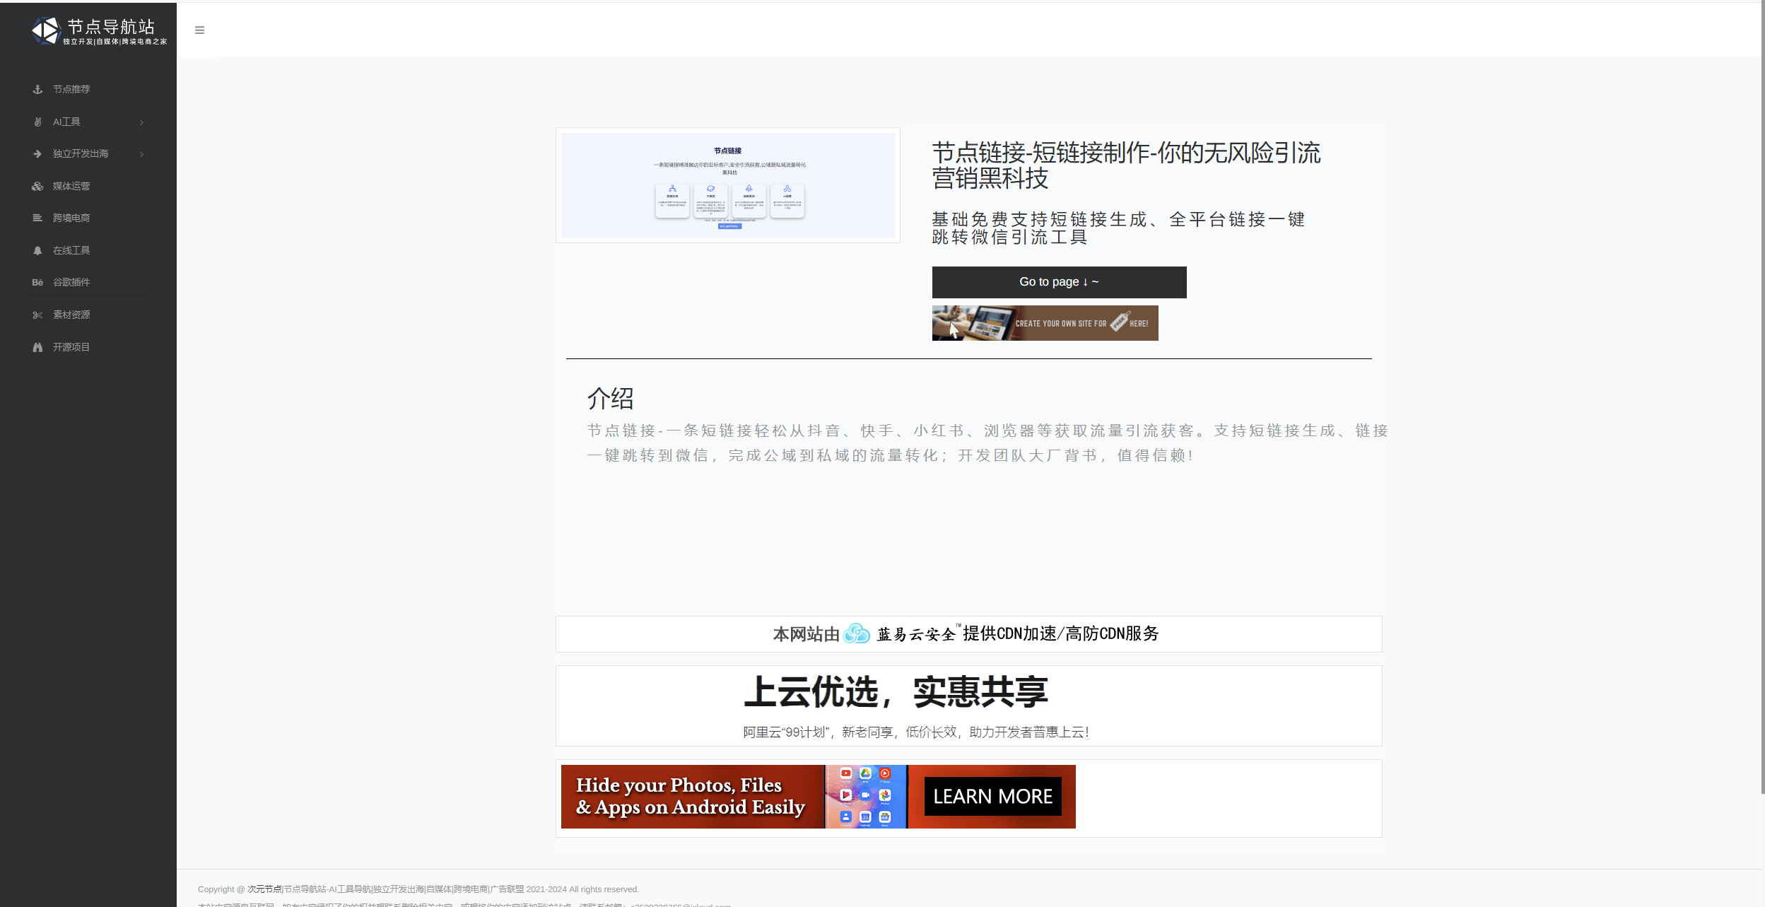The width and height of the screenshot is (1765, 907).
Task: Click the anchor icon beside 节点推荐
Action: (x=37, y=89)
